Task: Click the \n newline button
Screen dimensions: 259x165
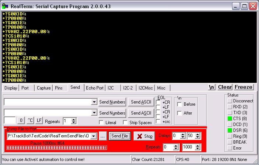Action: pos(212,87)
